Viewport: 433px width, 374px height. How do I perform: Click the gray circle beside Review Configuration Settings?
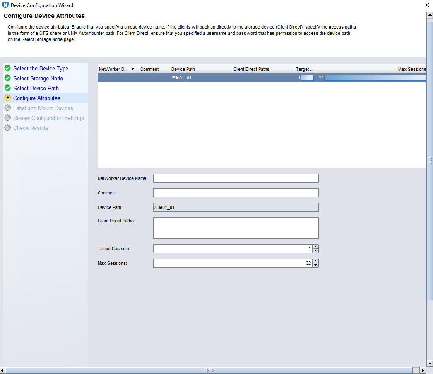tap(7, 118)
